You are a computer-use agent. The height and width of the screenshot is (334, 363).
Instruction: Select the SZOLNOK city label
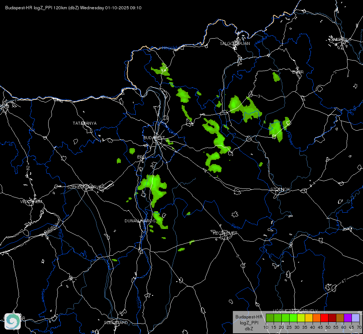click(280, 189)
